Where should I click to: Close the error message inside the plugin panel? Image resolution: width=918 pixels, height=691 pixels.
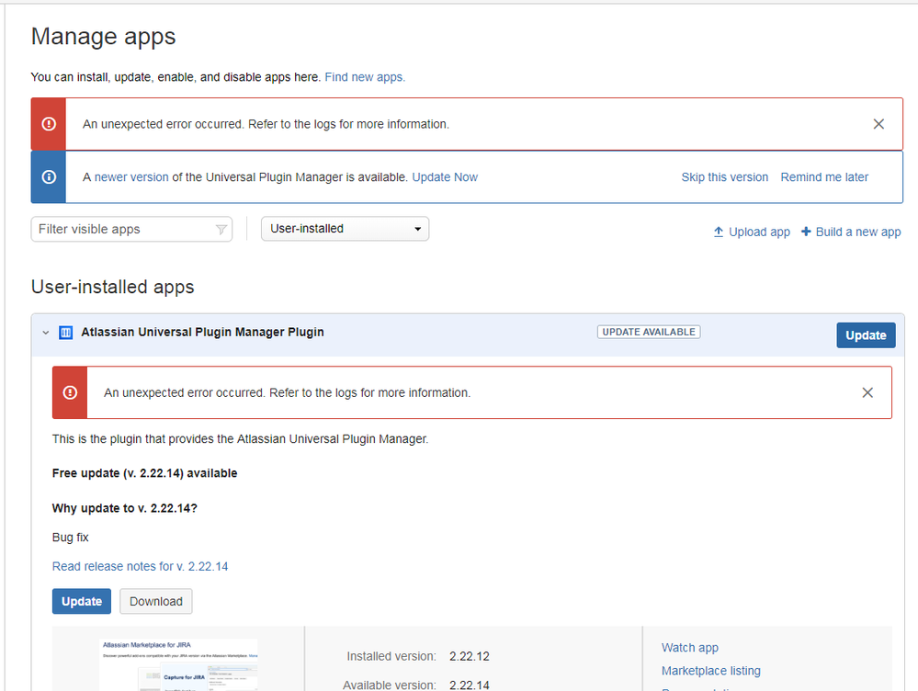[867, 392]
